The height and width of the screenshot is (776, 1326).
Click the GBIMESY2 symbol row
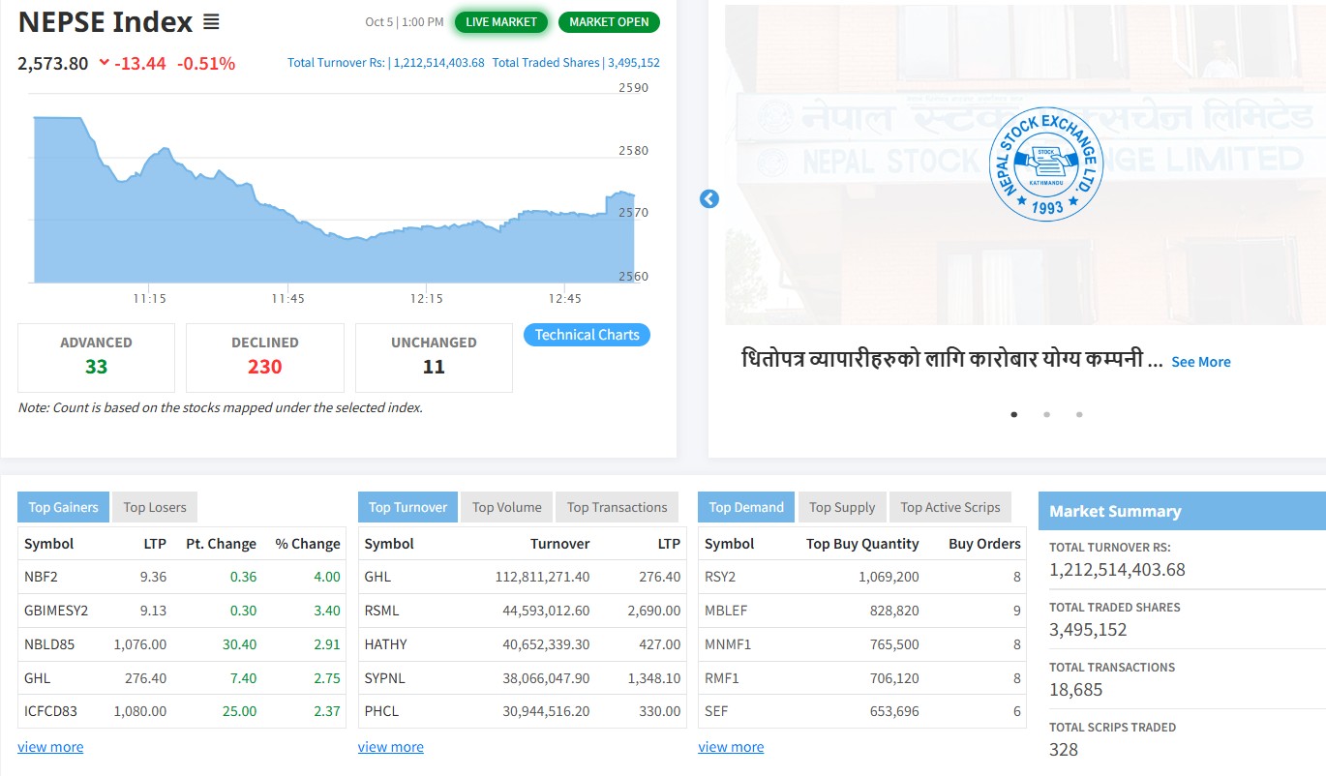[x=182, y=611]
